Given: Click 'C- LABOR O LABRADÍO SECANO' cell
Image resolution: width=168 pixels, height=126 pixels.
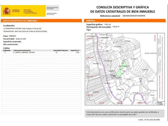Looking at the screenshot, I should tap(24, 52).
